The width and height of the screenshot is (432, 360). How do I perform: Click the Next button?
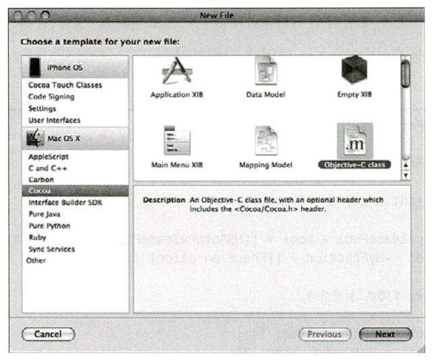(x=385, y=334)
